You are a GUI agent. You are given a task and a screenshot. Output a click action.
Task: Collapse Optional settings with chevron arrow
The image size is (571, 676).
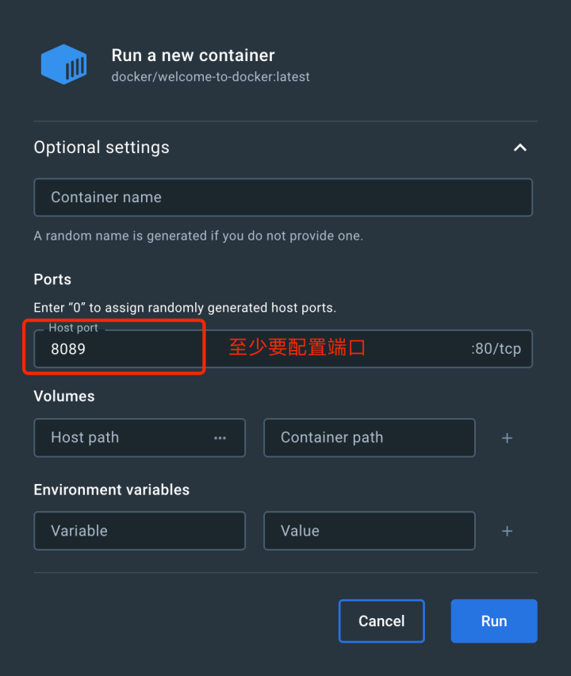(520, 148)
